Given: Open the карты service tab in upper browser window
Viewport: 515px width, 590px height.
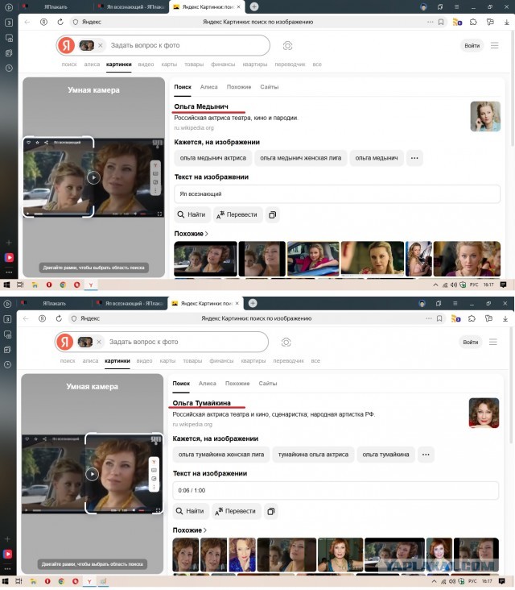Looking at the screenshot, I should coord(169,64).
